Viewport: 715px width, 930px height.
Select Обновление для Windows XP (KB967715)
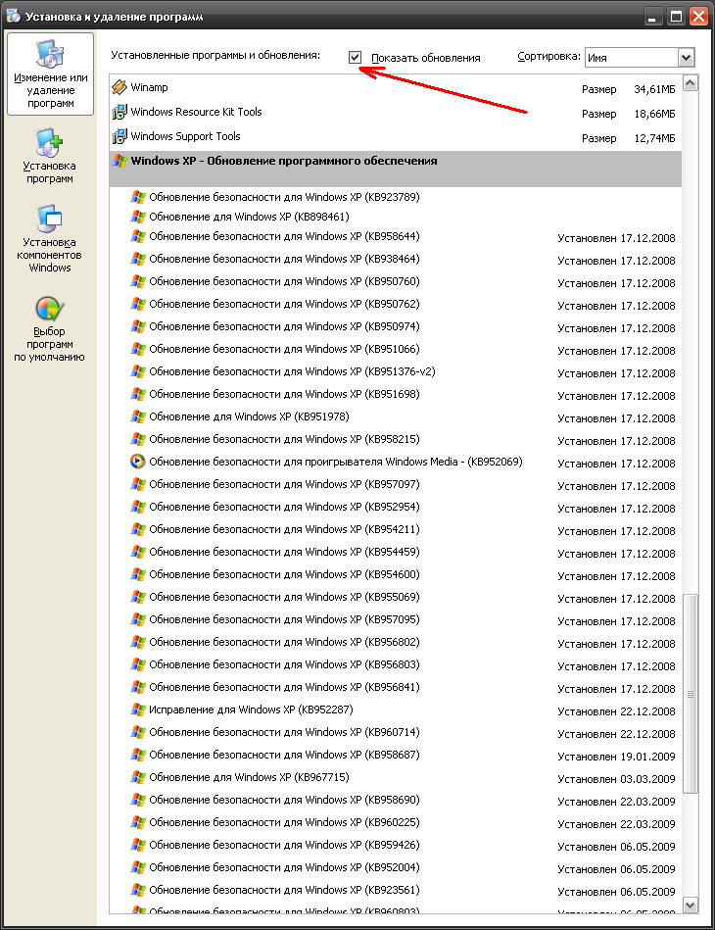point(249,777)
